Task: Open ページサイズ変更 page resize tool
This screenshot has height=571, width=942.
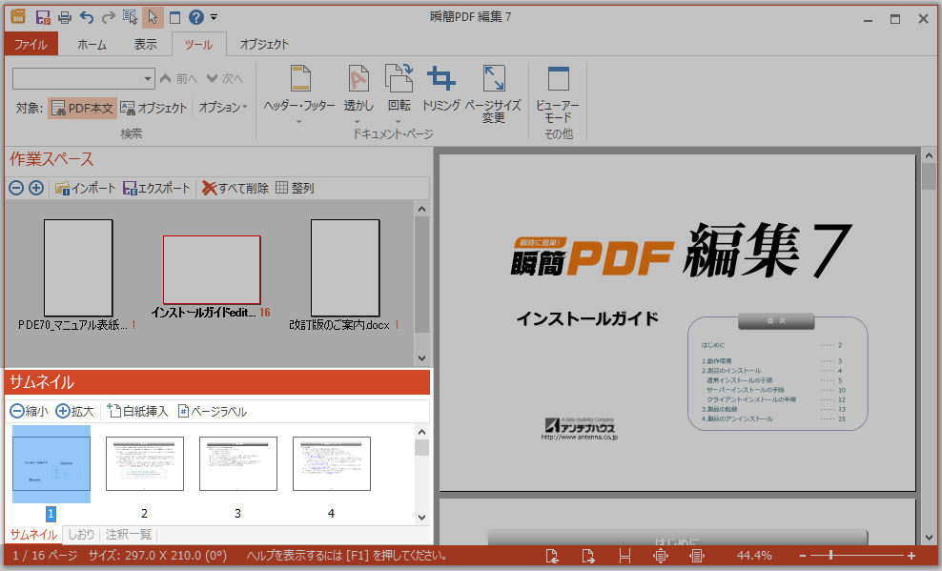Action: click(493, 93)
